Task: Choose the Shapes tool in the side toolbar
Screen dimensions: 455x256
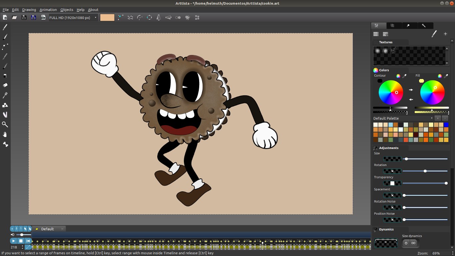Action: 5,105
